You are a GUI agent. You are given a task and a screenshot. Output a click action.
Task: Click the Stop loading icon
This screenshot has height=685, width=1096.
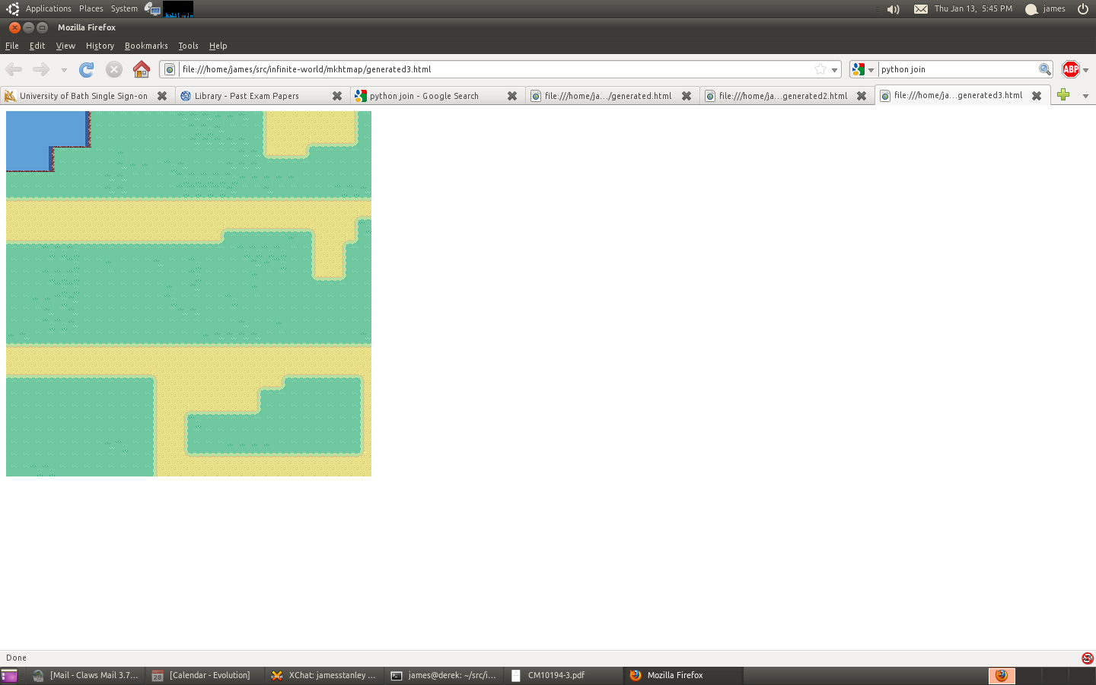point(114,70)
